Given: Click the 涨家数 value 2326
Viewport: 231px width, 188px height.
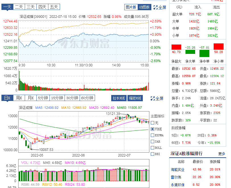Looking at the screenshot, I should (217, 113).
